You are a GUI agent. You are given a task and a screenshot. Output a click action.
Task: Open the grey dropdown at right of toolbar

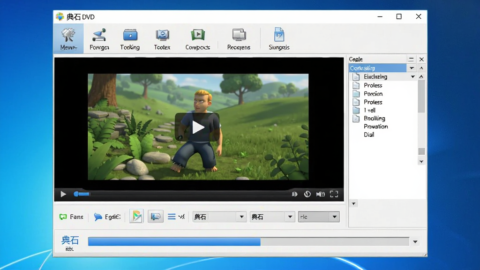click(319, 217)
